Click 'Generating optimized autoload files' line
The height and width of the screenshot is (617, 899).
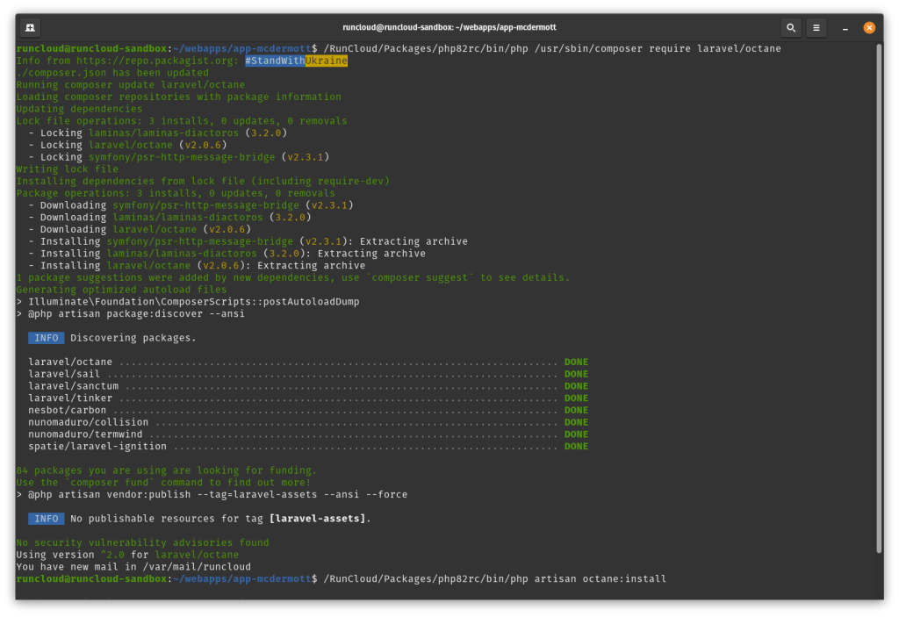[x=121, y=289]
